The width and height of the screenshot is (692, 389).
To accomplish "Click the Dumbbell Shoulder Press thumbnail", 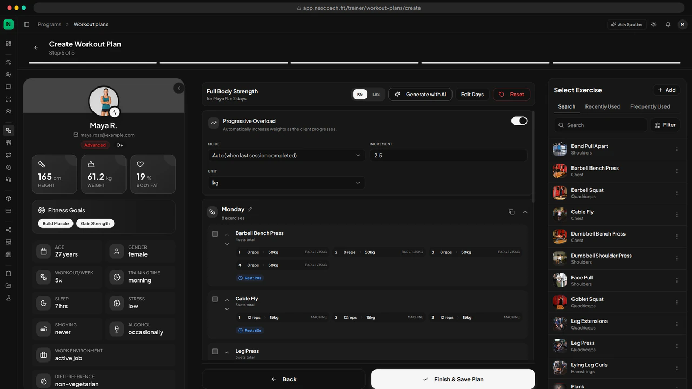I will 560,259.
